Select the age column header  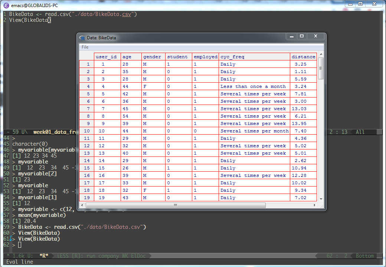(131, 57)
